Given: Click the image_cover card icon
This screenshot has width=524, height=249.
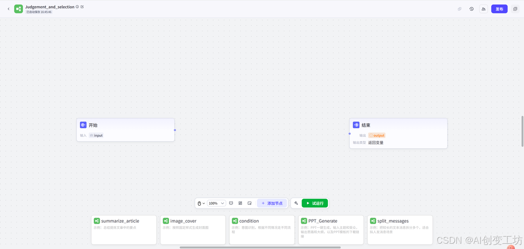Looking at the screenshot, I should tap(166, 221).
